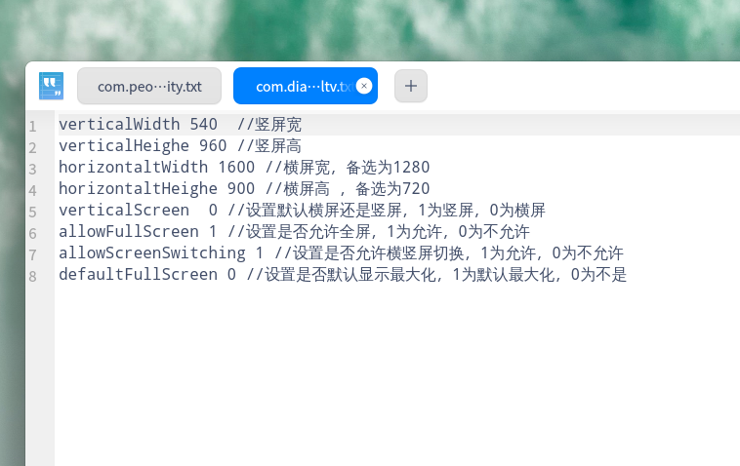
Task: Click line number 8 in gutter
Action: [x=32, y=276]
